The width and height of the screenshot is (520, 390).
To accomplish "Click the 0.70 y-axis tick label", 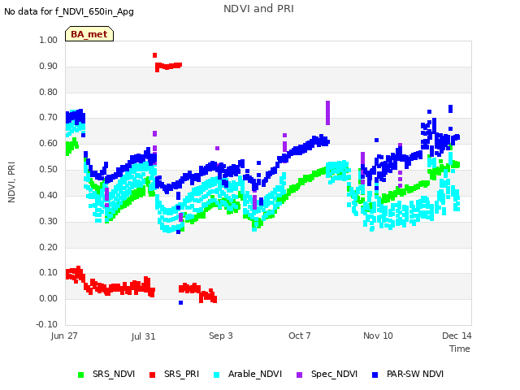I will [x=49, y=117].
